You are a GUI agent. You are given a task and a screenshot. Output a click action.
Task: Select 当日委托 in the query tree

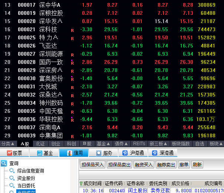(26, 186)
